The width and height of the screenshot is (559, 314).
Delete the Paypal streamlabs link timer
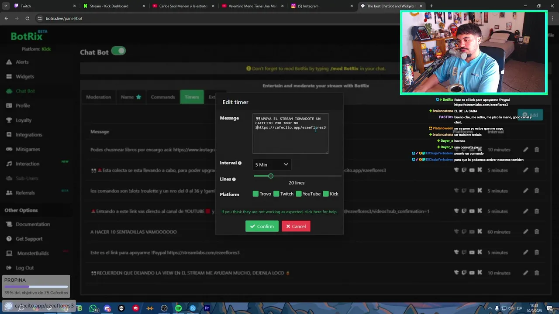point(537,252)
